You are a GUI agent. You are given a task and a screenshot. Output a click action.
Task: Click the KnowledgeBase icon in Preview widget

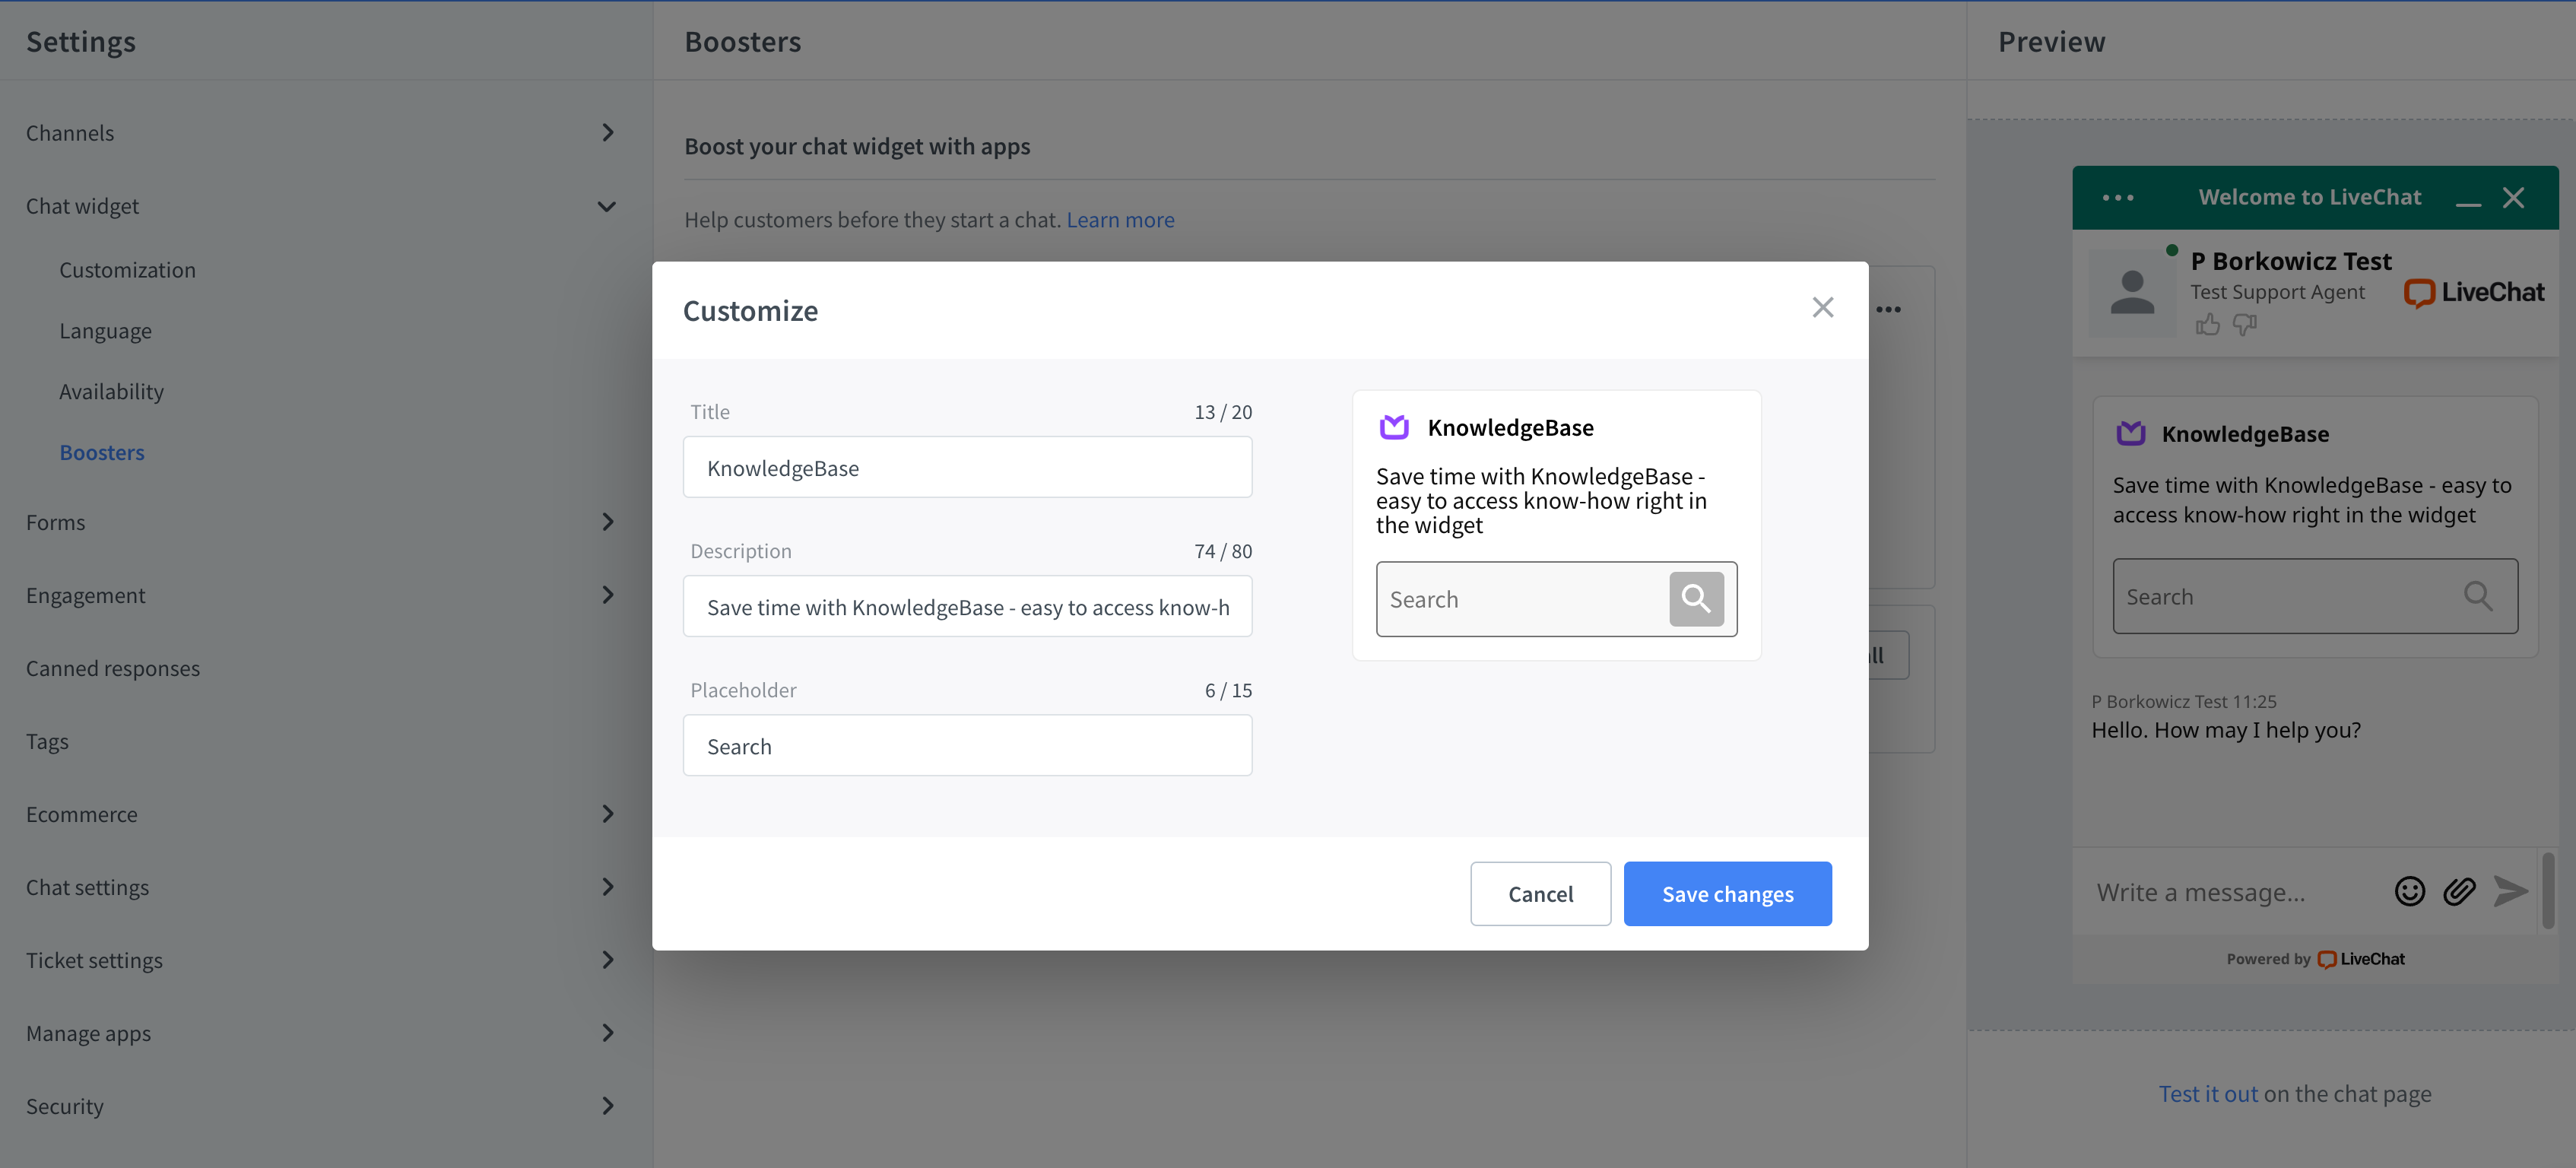2130,433
